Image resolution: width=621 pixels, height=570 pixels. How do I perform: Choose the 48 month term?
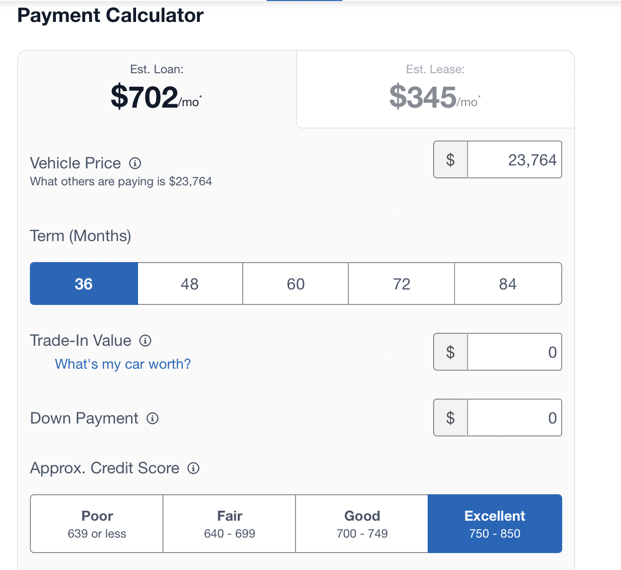190,284
